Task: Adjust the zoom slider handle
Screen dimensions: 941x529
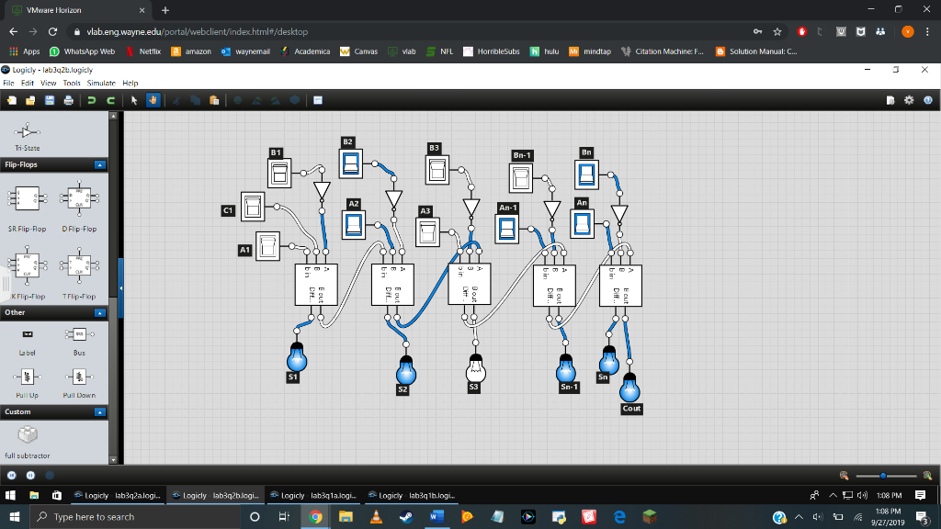Action: coord(883,476)
